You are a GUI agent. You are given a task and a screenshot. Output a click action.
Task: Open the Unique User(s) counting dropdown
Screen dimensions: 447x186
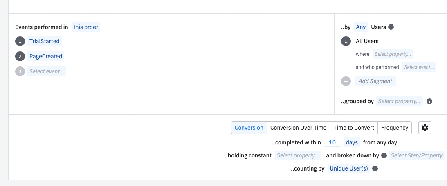[x=349, y=168]
